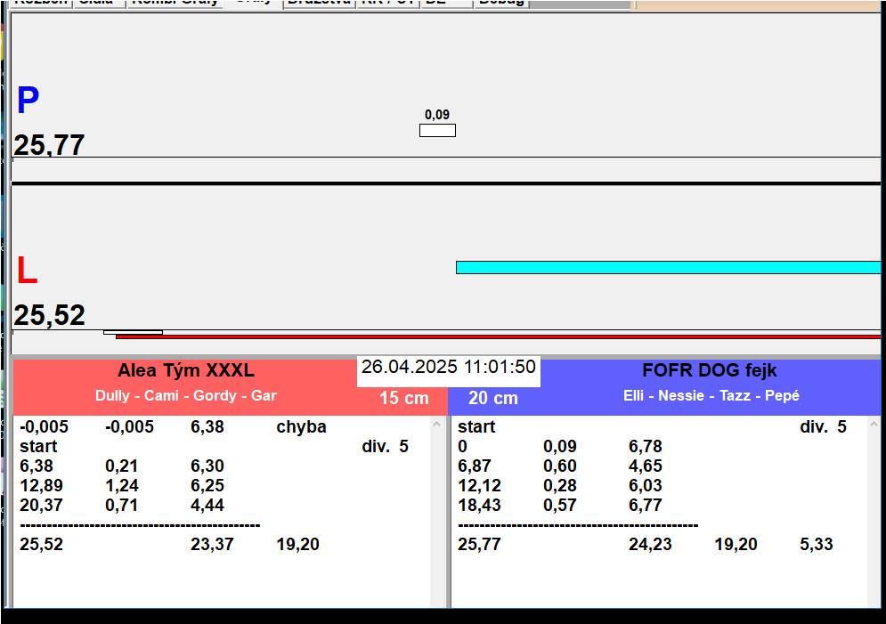Click value 6,87 in right results
The width and height of the screenshot is (886, 624).
[x=475, y=466]
